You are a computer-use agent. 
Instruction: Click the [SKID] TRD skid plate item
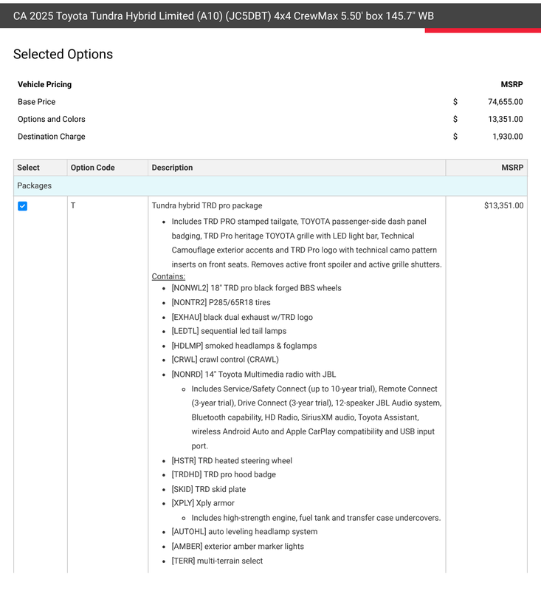[209, 490]
